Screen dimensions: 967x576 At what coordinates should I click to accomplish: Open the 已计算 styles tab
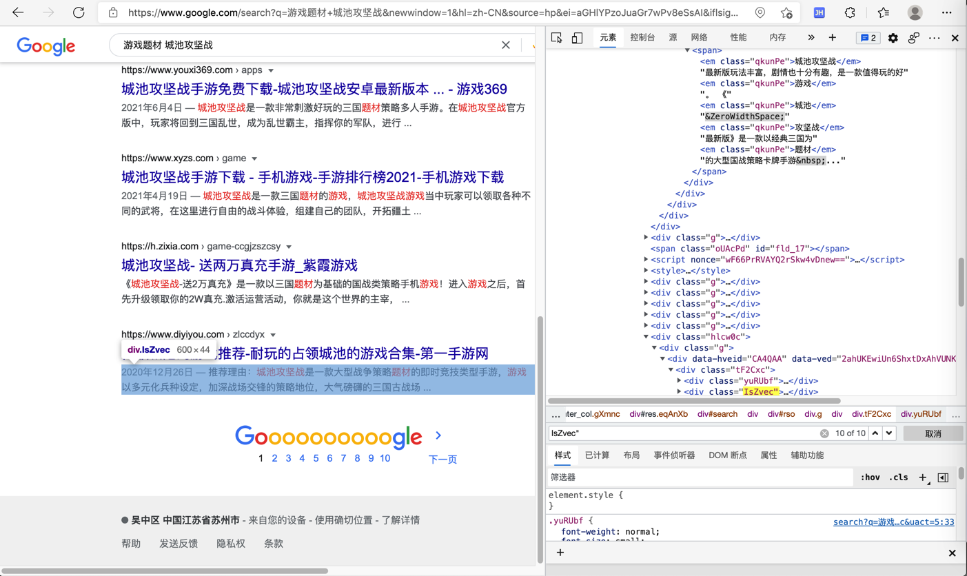[597, 455]
